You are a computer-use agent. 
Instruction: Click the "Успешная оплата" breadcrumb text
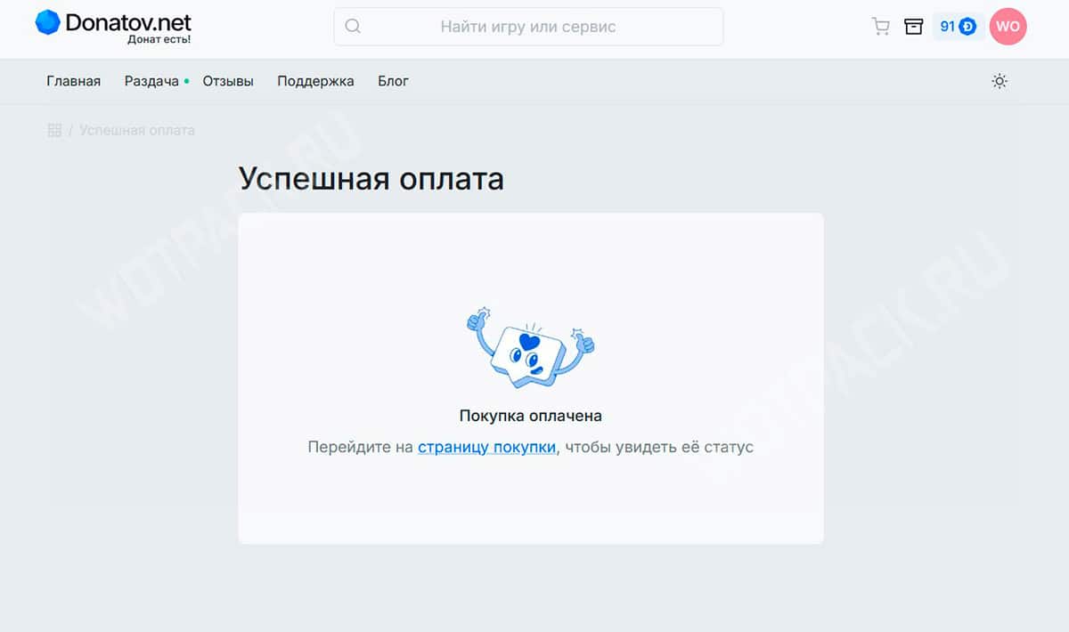pyautogui.click(x=137, y=130)
